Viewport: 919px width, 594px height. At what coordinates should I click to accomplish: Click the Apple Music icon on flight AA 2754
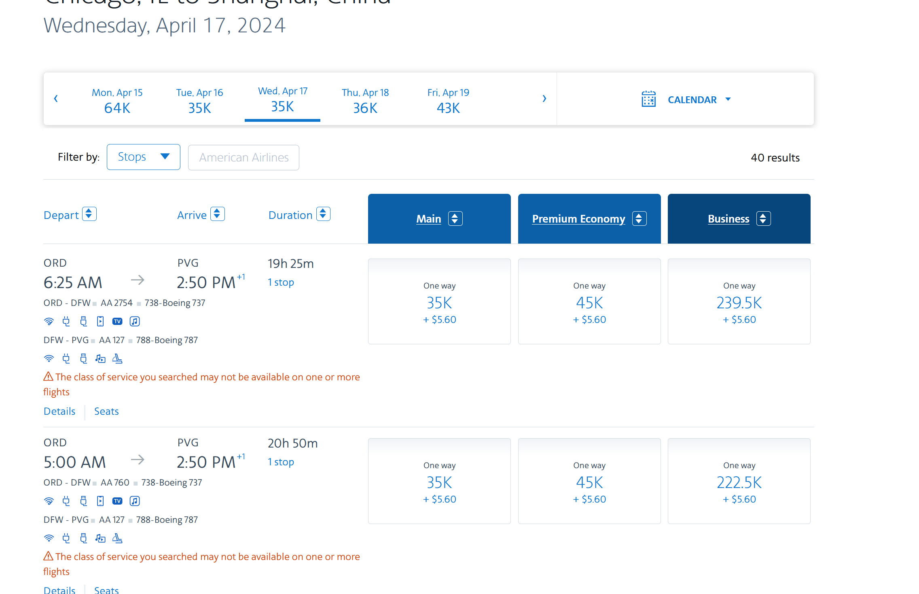pyautogui.click(x=135, y=321)
